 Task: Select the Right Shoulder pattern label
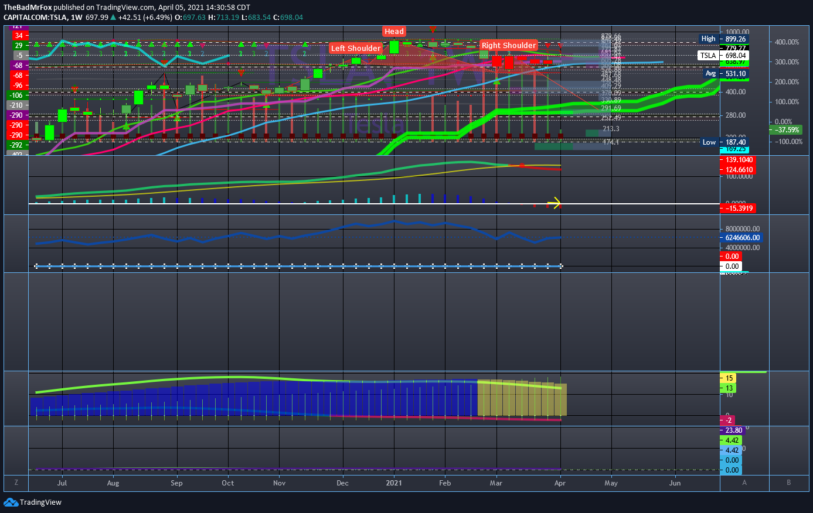point(509,45)
